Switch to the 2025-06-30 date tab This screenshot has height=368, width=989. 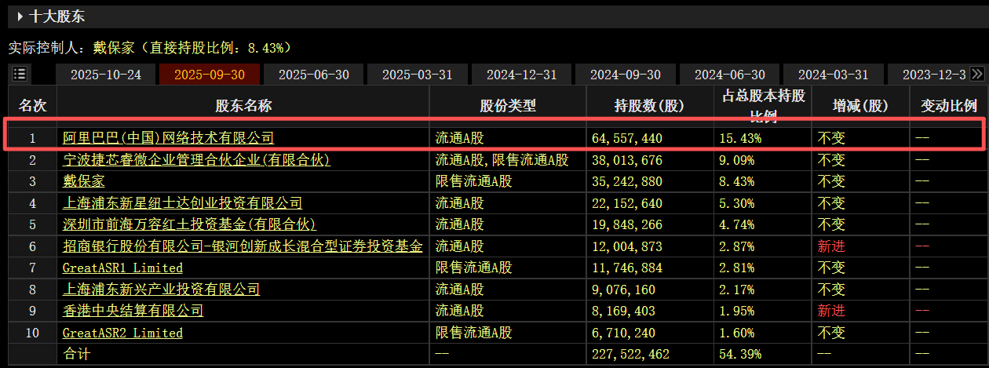point(314,75)
